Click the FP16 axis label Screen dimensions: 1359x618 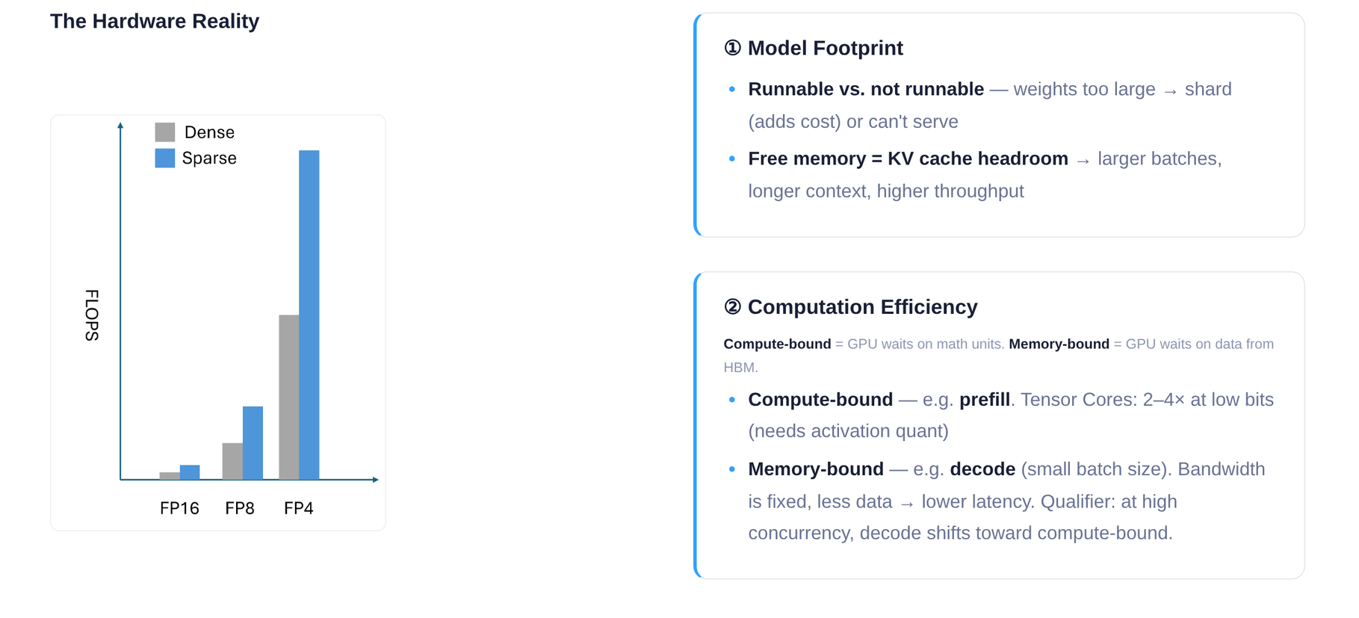179,508
